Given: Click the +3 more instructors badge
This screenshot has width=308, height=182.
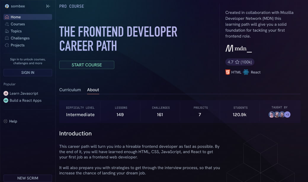Looking at the screenshot, I should 287,114.
